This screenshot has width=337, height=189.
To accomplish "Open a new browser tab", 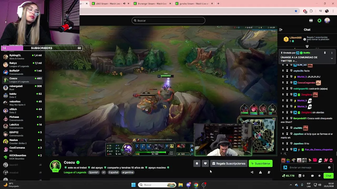I will tap(218, 4).
